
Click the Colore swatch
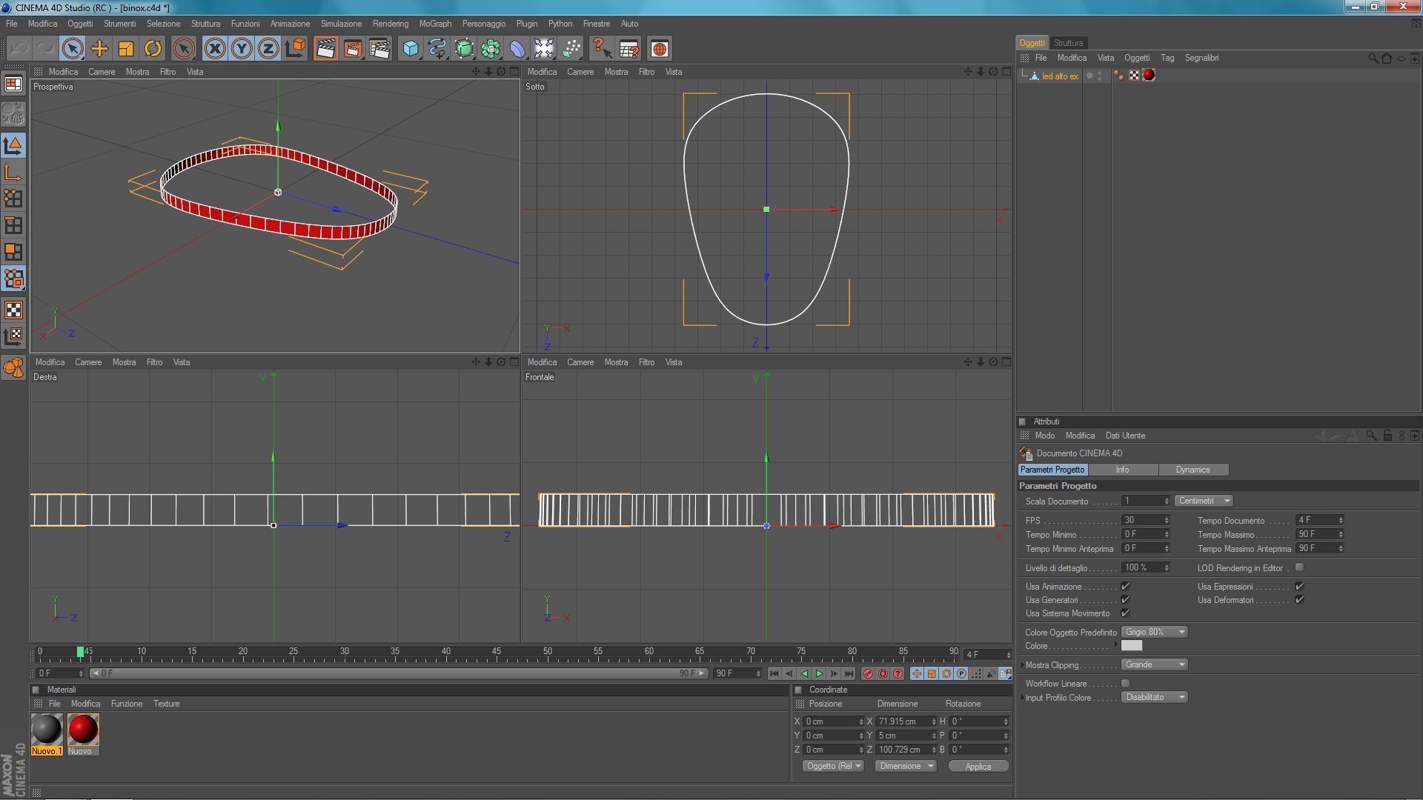(1131, 646)
